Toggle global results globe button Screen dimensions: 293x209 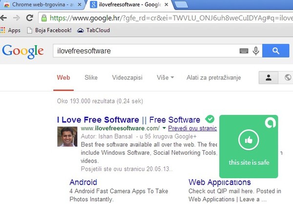coord(287,78)
